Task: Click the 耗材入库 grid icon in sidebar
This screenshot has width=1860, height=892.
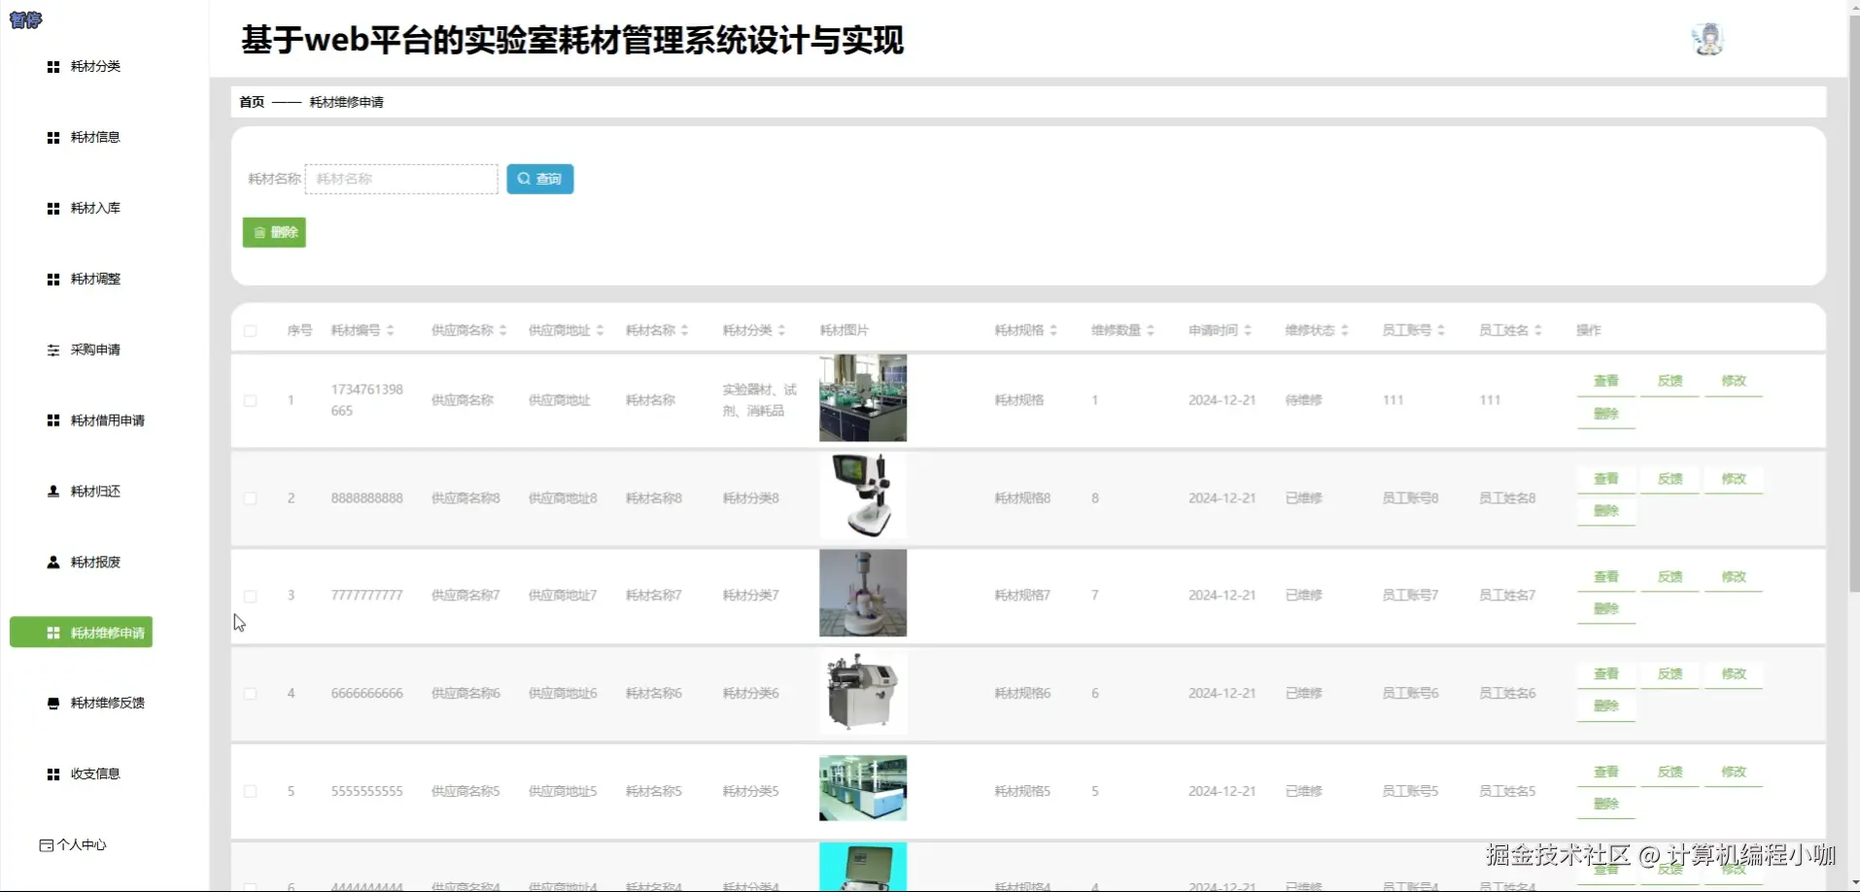Action: [53, 209]
